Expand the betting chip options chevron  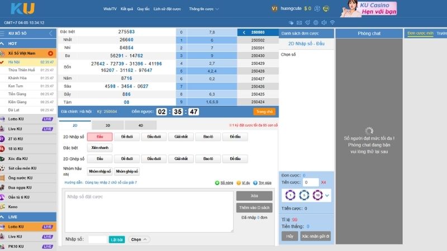coord(327,195)
